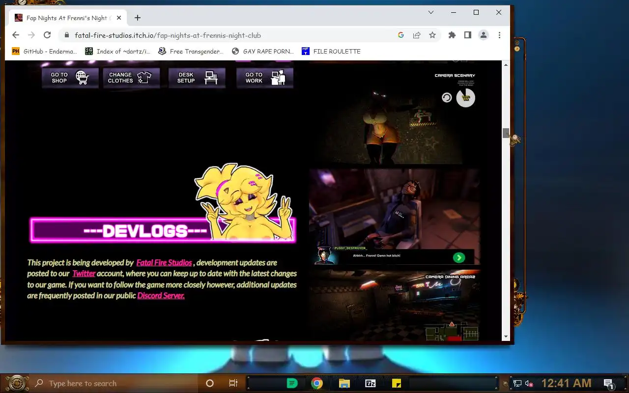Open the Discord Server link
This screenshot has height=393, width=629.
[161, 296]
